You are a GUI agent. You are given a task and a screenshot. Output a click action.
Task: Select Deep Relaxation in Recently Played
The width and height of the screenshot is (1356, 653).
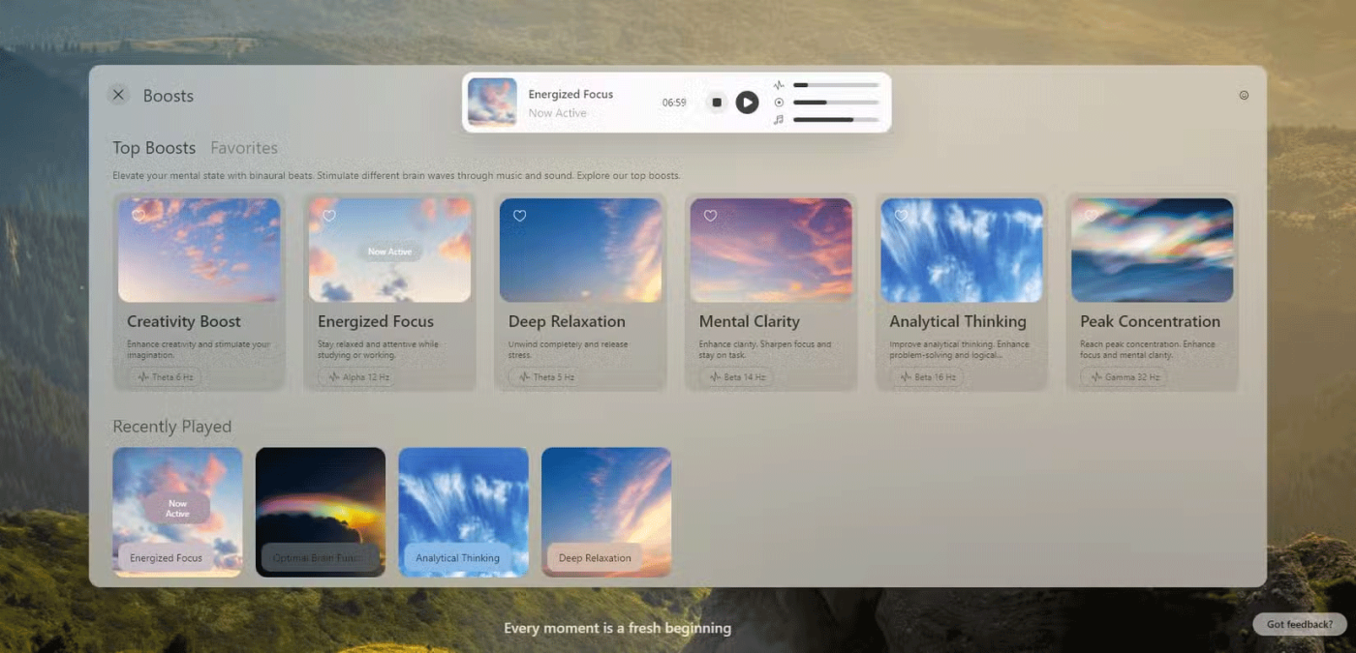606,512
